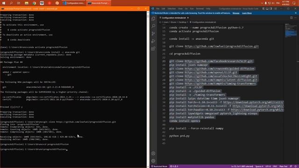Click the Restricted Mode status bar item

[159, 166]
